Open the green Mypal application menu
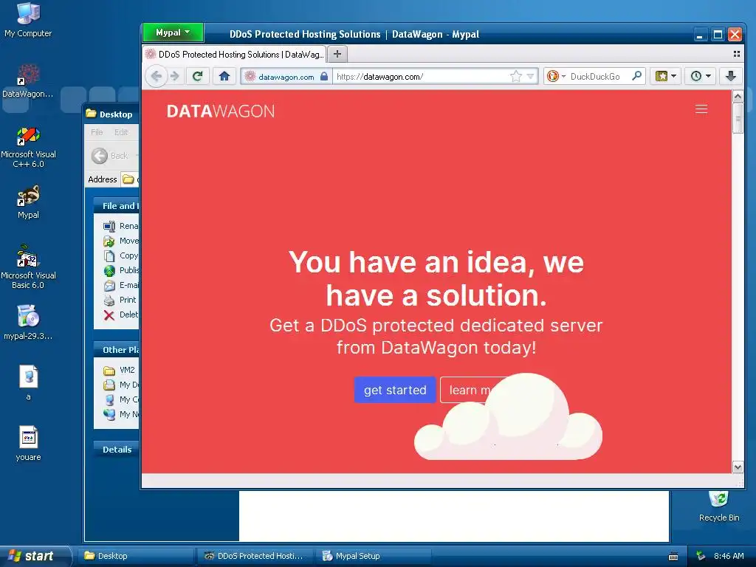 click(x=173, y=32)
